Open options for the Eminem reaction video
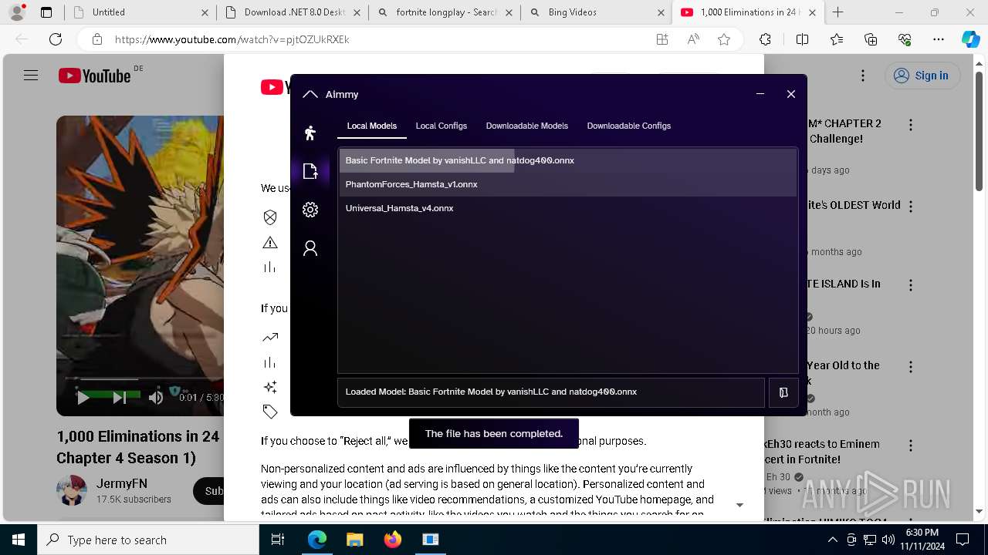The height and width of the screenshot is (555, 988). tap(911, 446)
